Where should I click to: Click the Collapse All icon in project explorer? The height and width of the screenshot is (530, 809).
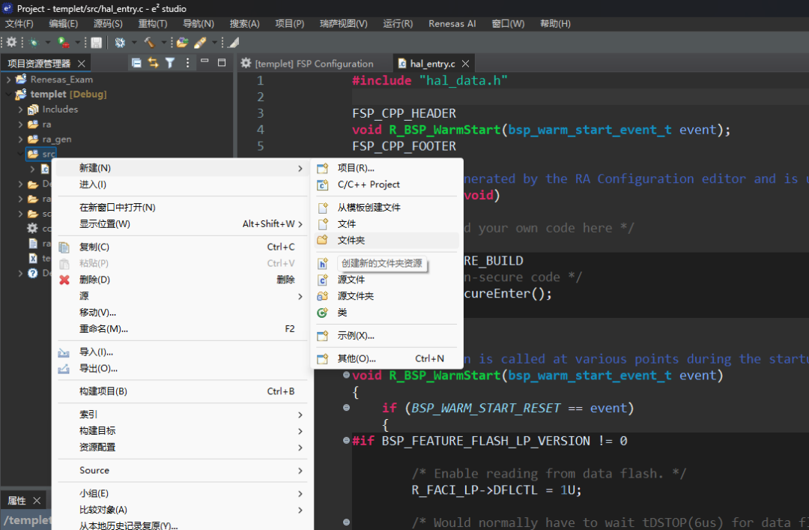tap(136, 63)
